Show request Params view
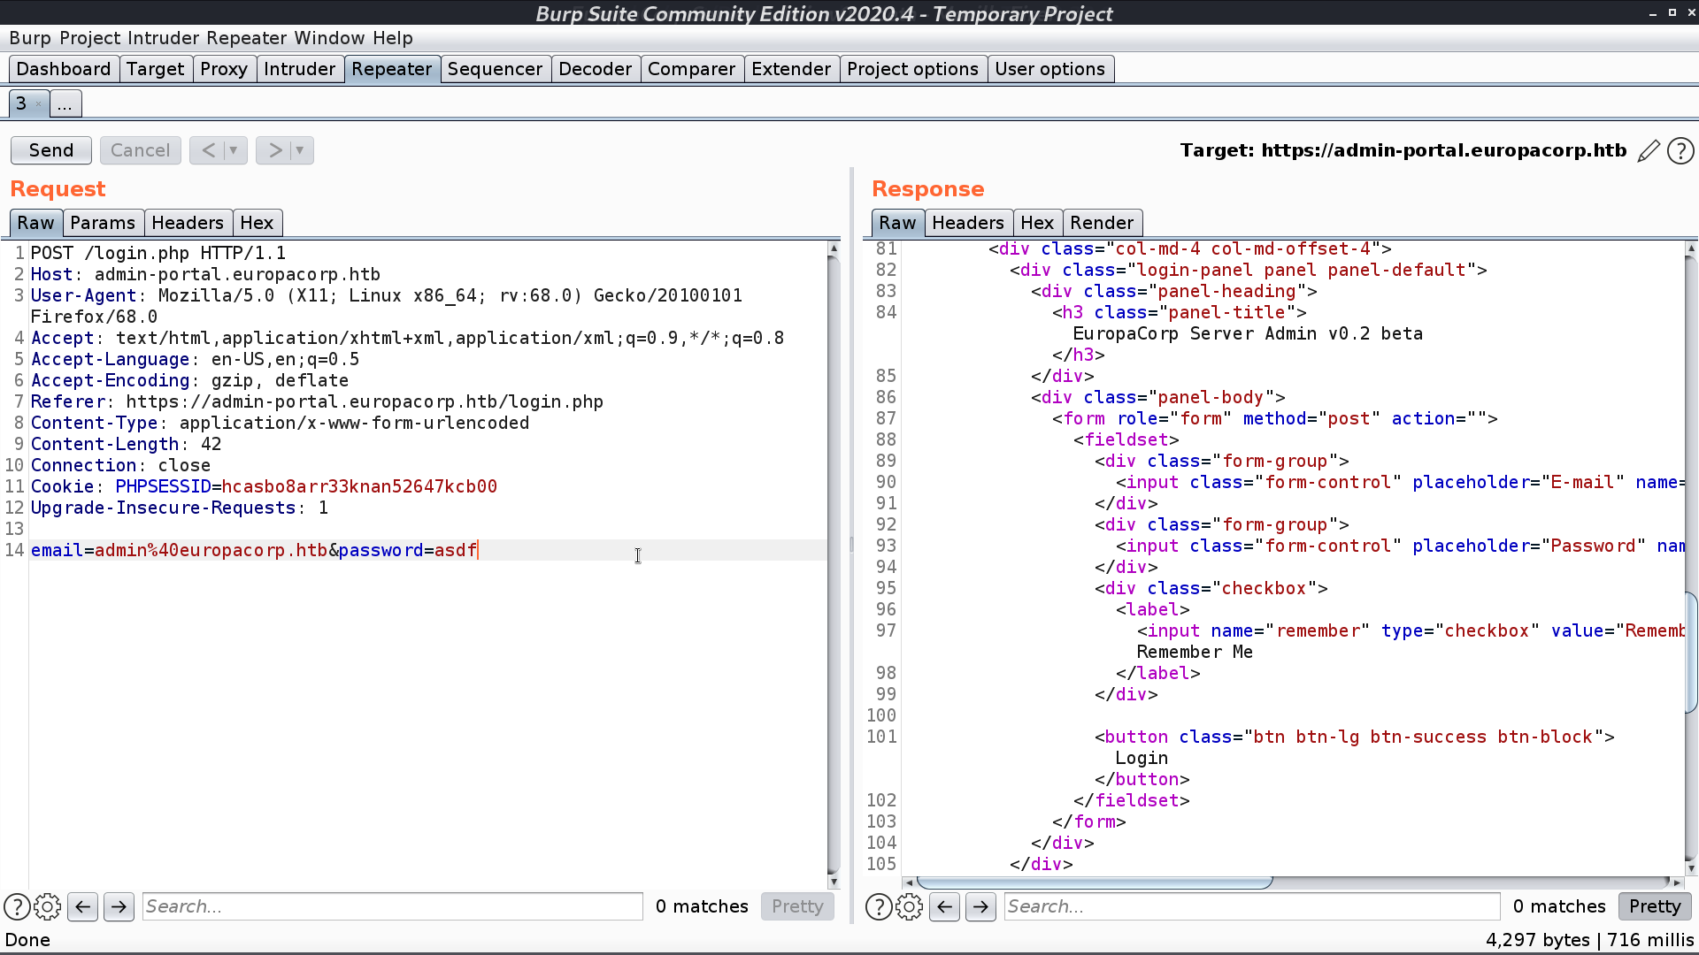 pos(103,223)
